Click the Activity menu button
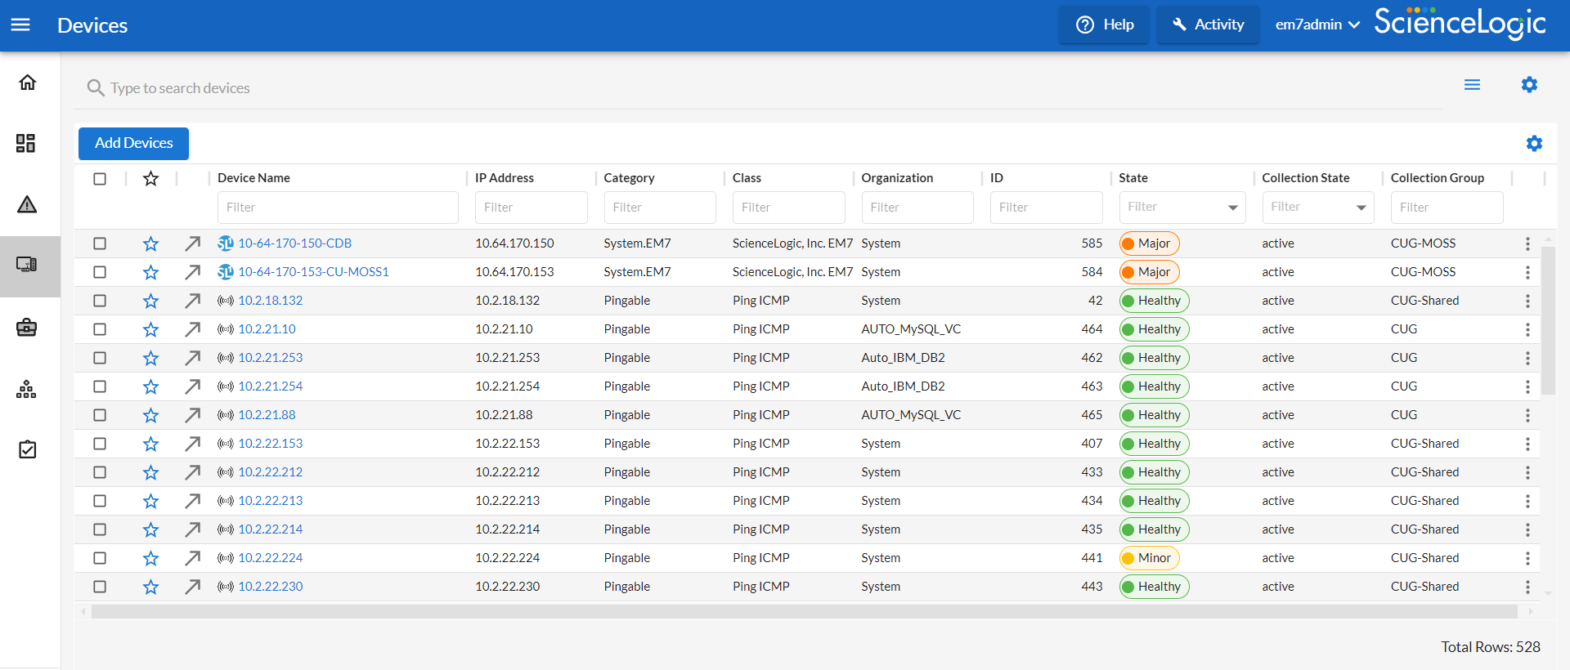 [1208, 25]
